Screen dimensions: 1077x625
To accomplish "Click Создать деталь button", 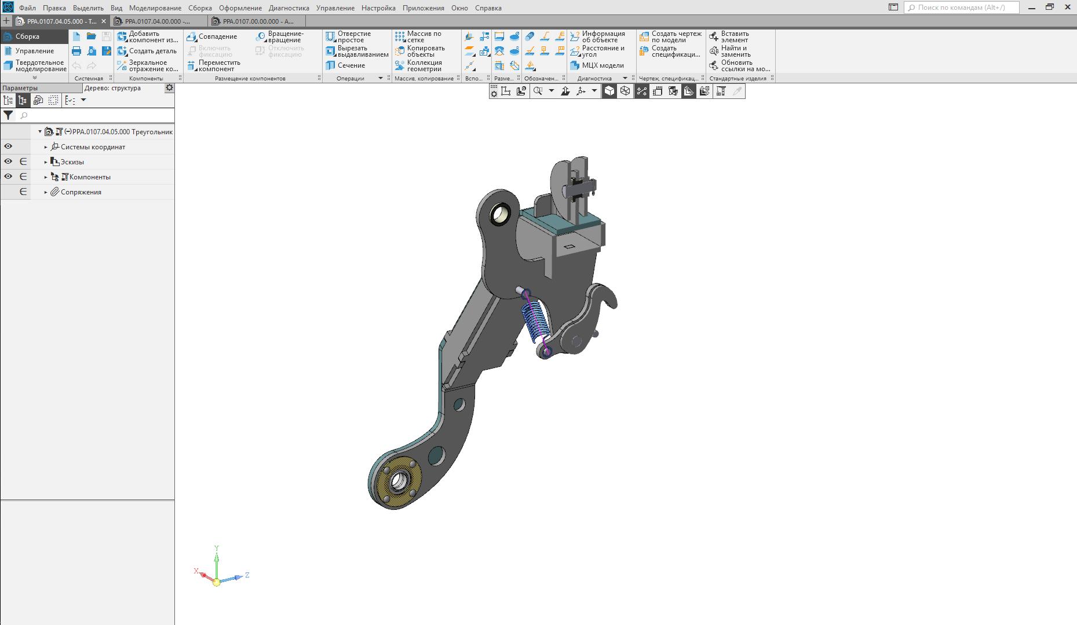I will pyautogui.click(x=147, y=51).
